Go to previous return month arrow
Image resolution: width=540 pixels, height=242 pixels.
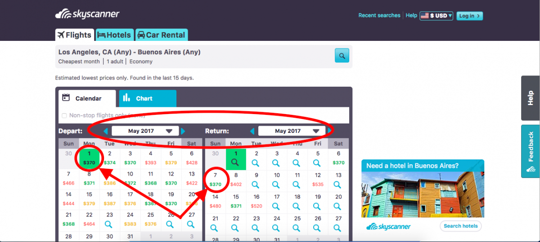pos(252,131)
